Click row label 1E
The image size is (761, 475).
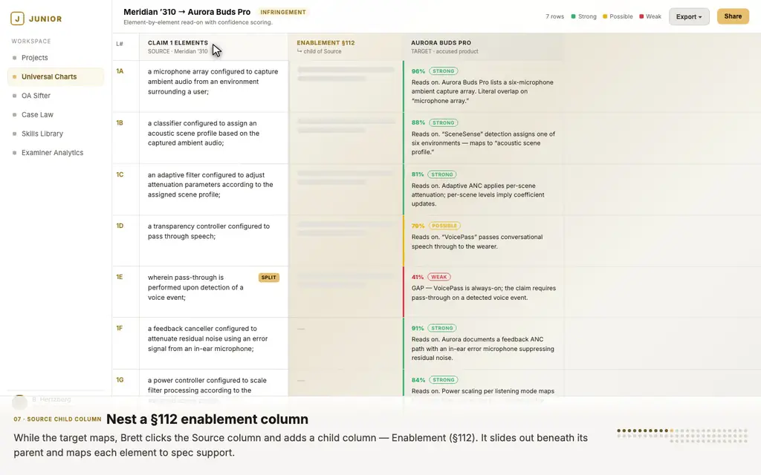click(x=120, y=278)
